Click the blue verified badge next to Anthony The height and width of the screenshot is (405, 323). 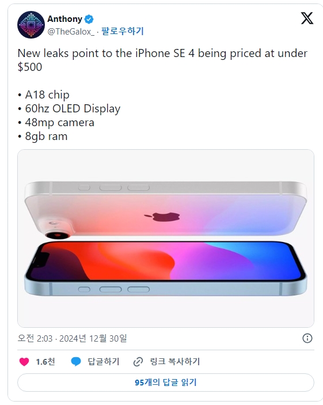89,19
